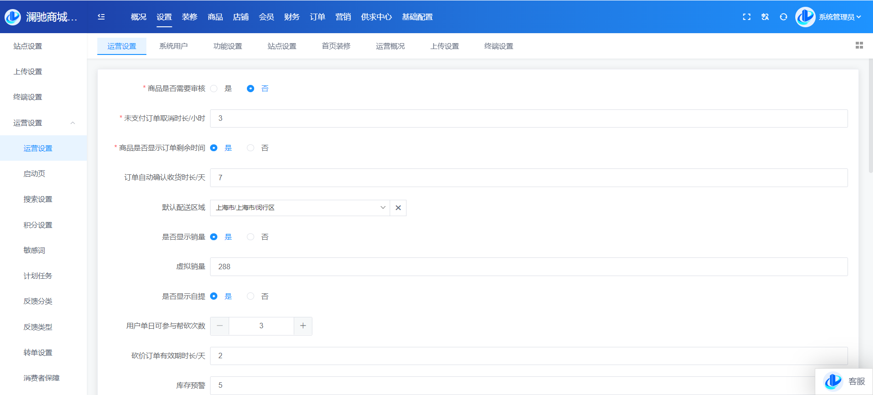Open the language translation icon
The height and width of the screenshot is (395, 873).
[x=765, y=17]
